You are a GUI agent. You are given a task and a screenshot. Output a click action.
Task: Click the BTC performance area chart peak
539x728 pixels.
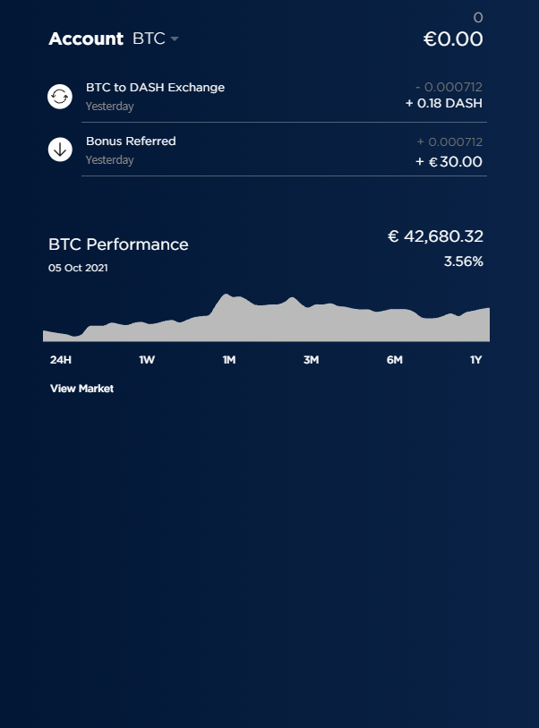click(x=227, y=295)
